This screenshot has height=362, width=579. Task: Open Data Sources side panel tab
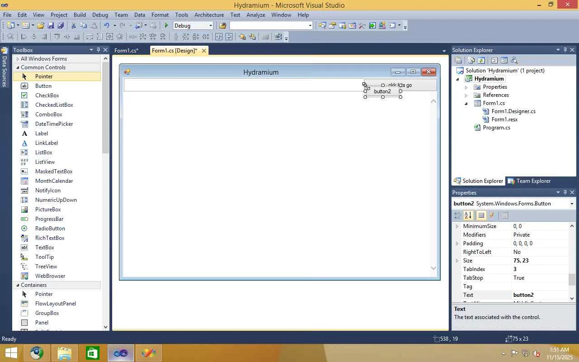[x=5, y=67]
